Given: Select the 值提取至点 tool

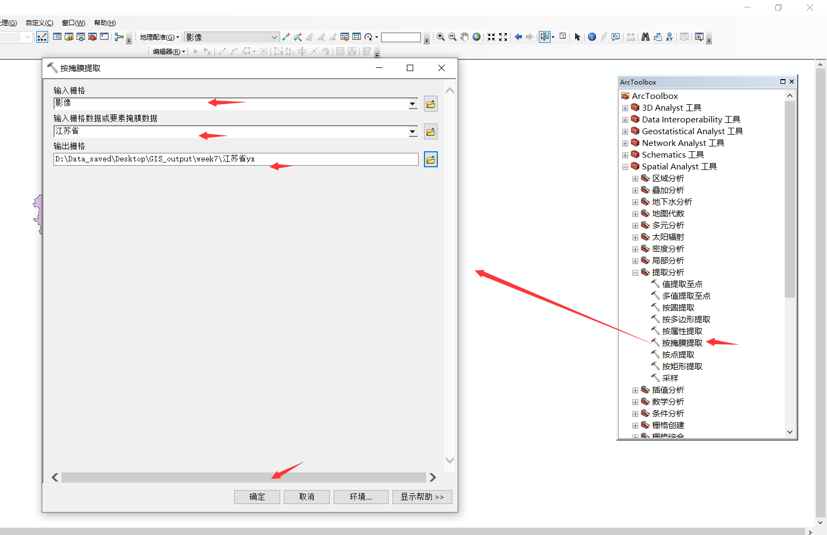Looking at the screenshot, I should tap(682, 284).
